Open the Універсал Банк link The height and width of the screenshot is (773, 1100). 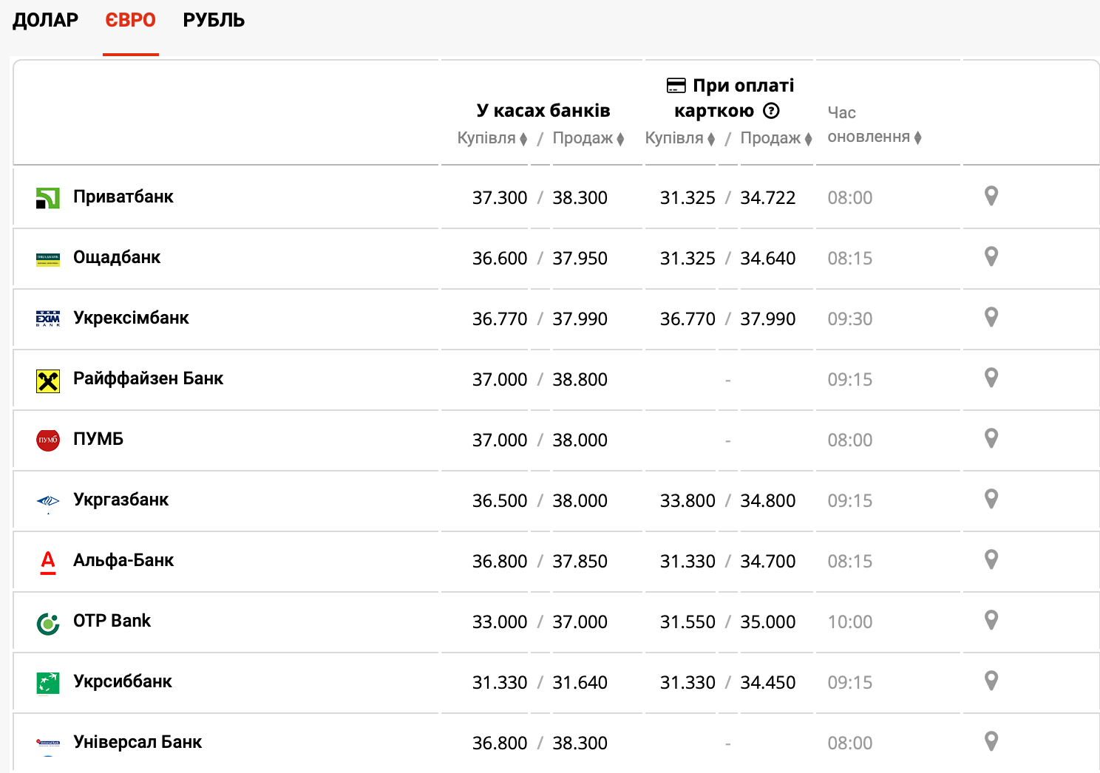click(x=137, y=742)
